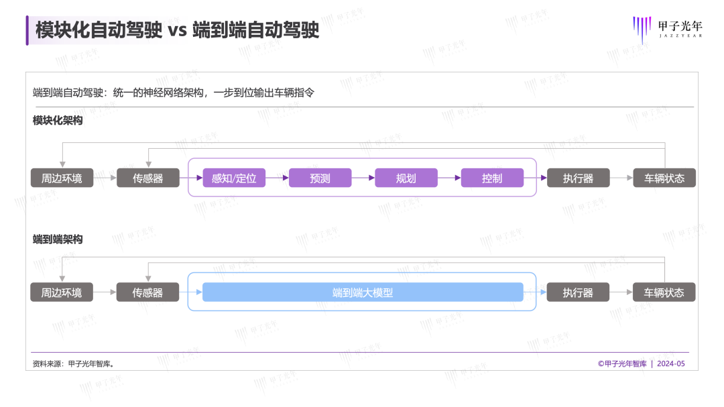724x407 pixels.
Task: Click the purple 感知/定位 module box
Action: click(x=234, y=178)
